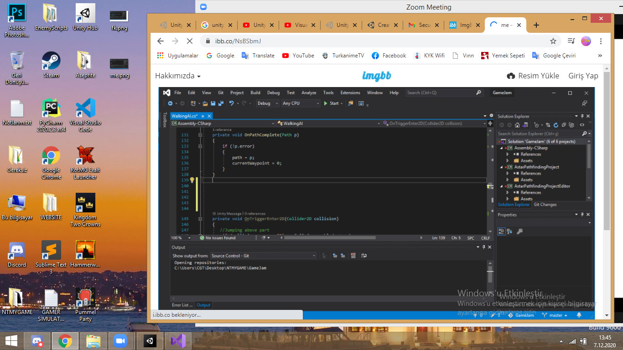Select Sublime Text 3 desktop shortcut

pos(51,257)
